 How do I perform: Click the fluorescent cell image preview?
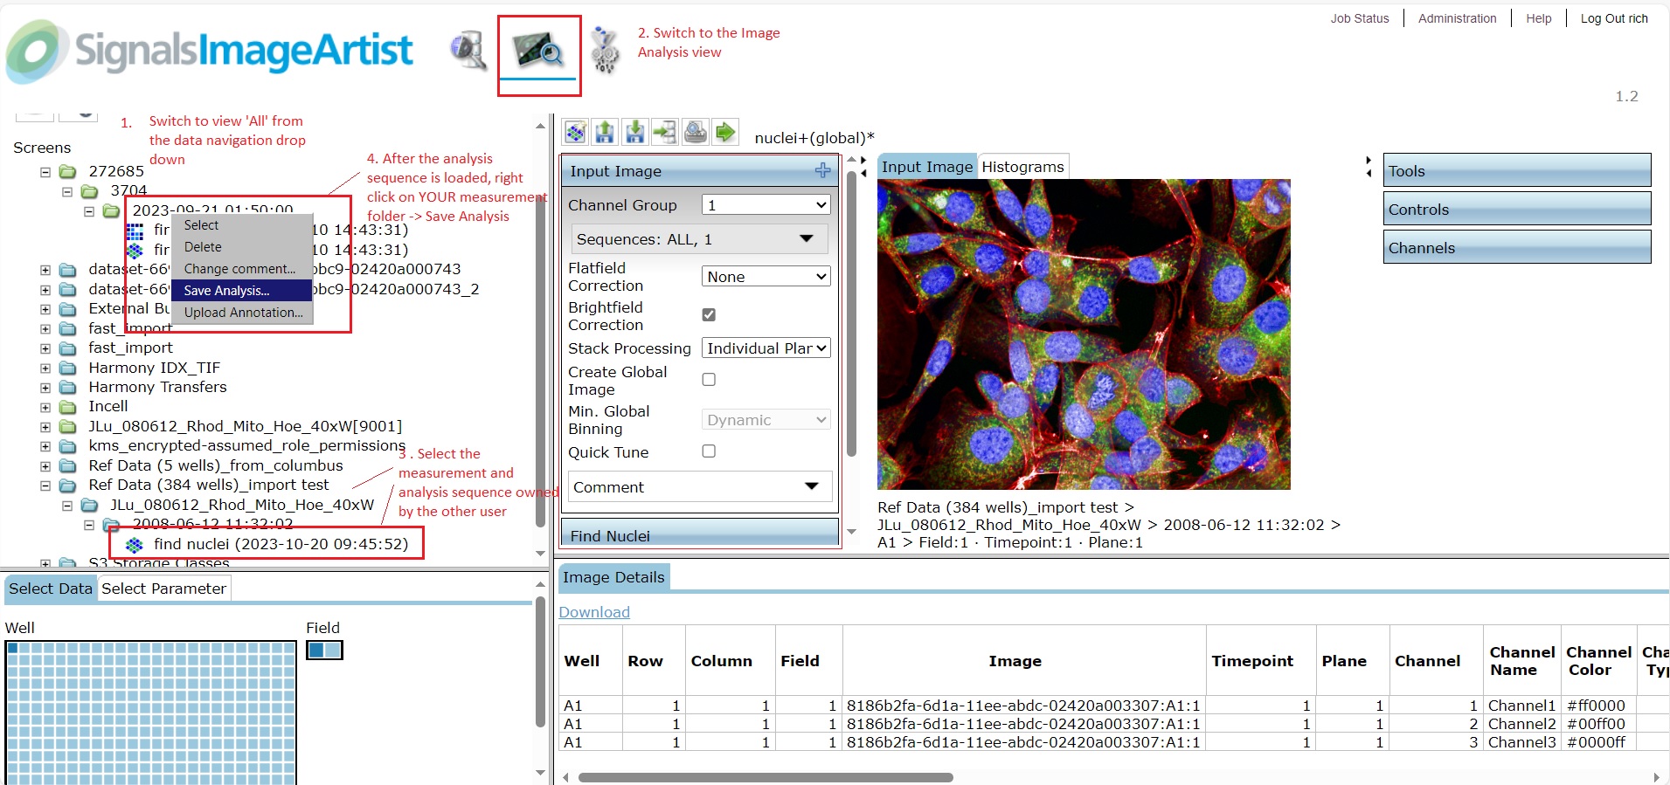[x=1084, y=334]
